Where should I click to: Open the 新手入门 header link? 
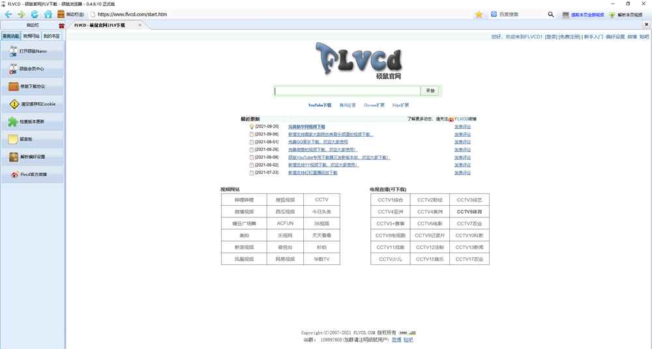point(593,37)
